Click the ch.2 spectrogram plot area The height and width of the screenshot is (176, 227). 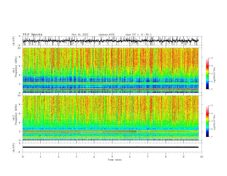[110, 118]
